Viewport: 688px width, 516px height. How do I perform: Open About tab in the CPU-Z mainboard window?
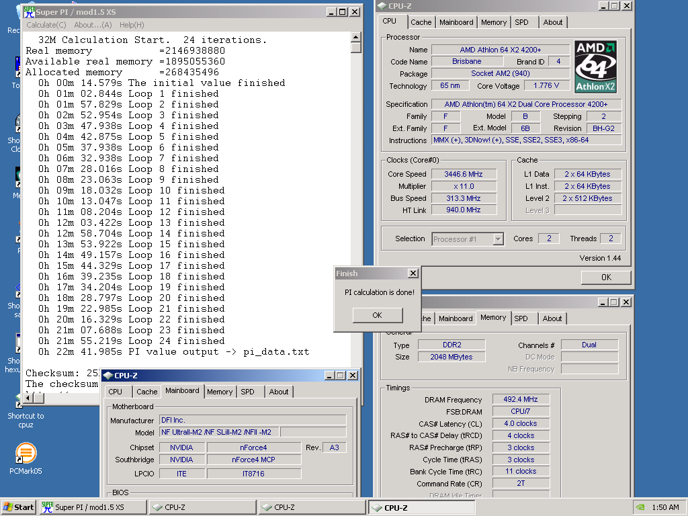[x=279, y=392]
